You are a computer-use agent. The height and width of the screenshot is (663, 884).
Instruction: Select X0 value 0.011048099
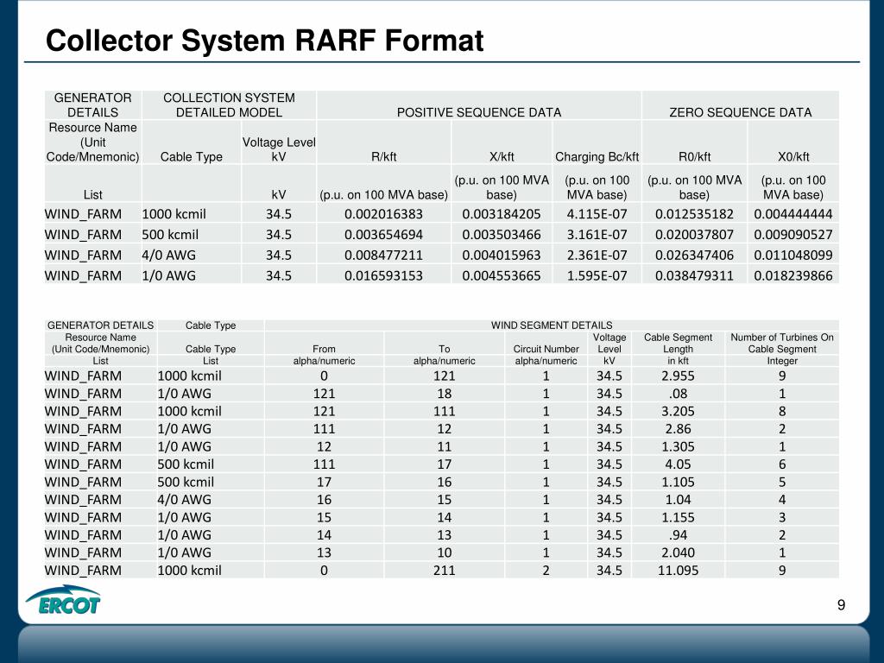tap(793, 256)
